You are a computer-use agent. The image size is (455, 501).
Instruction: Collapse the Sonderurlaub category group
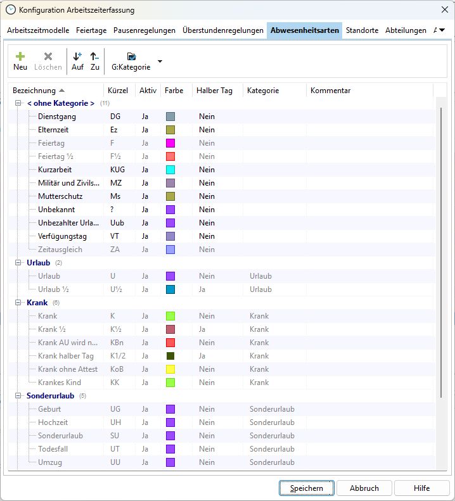(17, 396)
